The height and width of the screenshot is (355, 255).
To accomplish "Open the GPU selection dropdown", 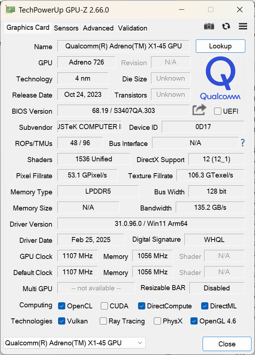I will (75, 343).
